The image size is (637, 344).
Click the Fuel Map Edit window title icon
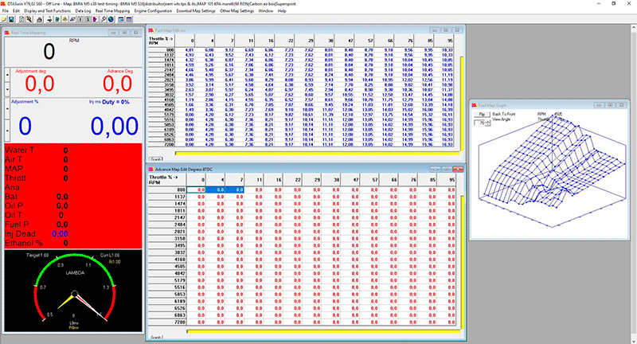point(151,30)
